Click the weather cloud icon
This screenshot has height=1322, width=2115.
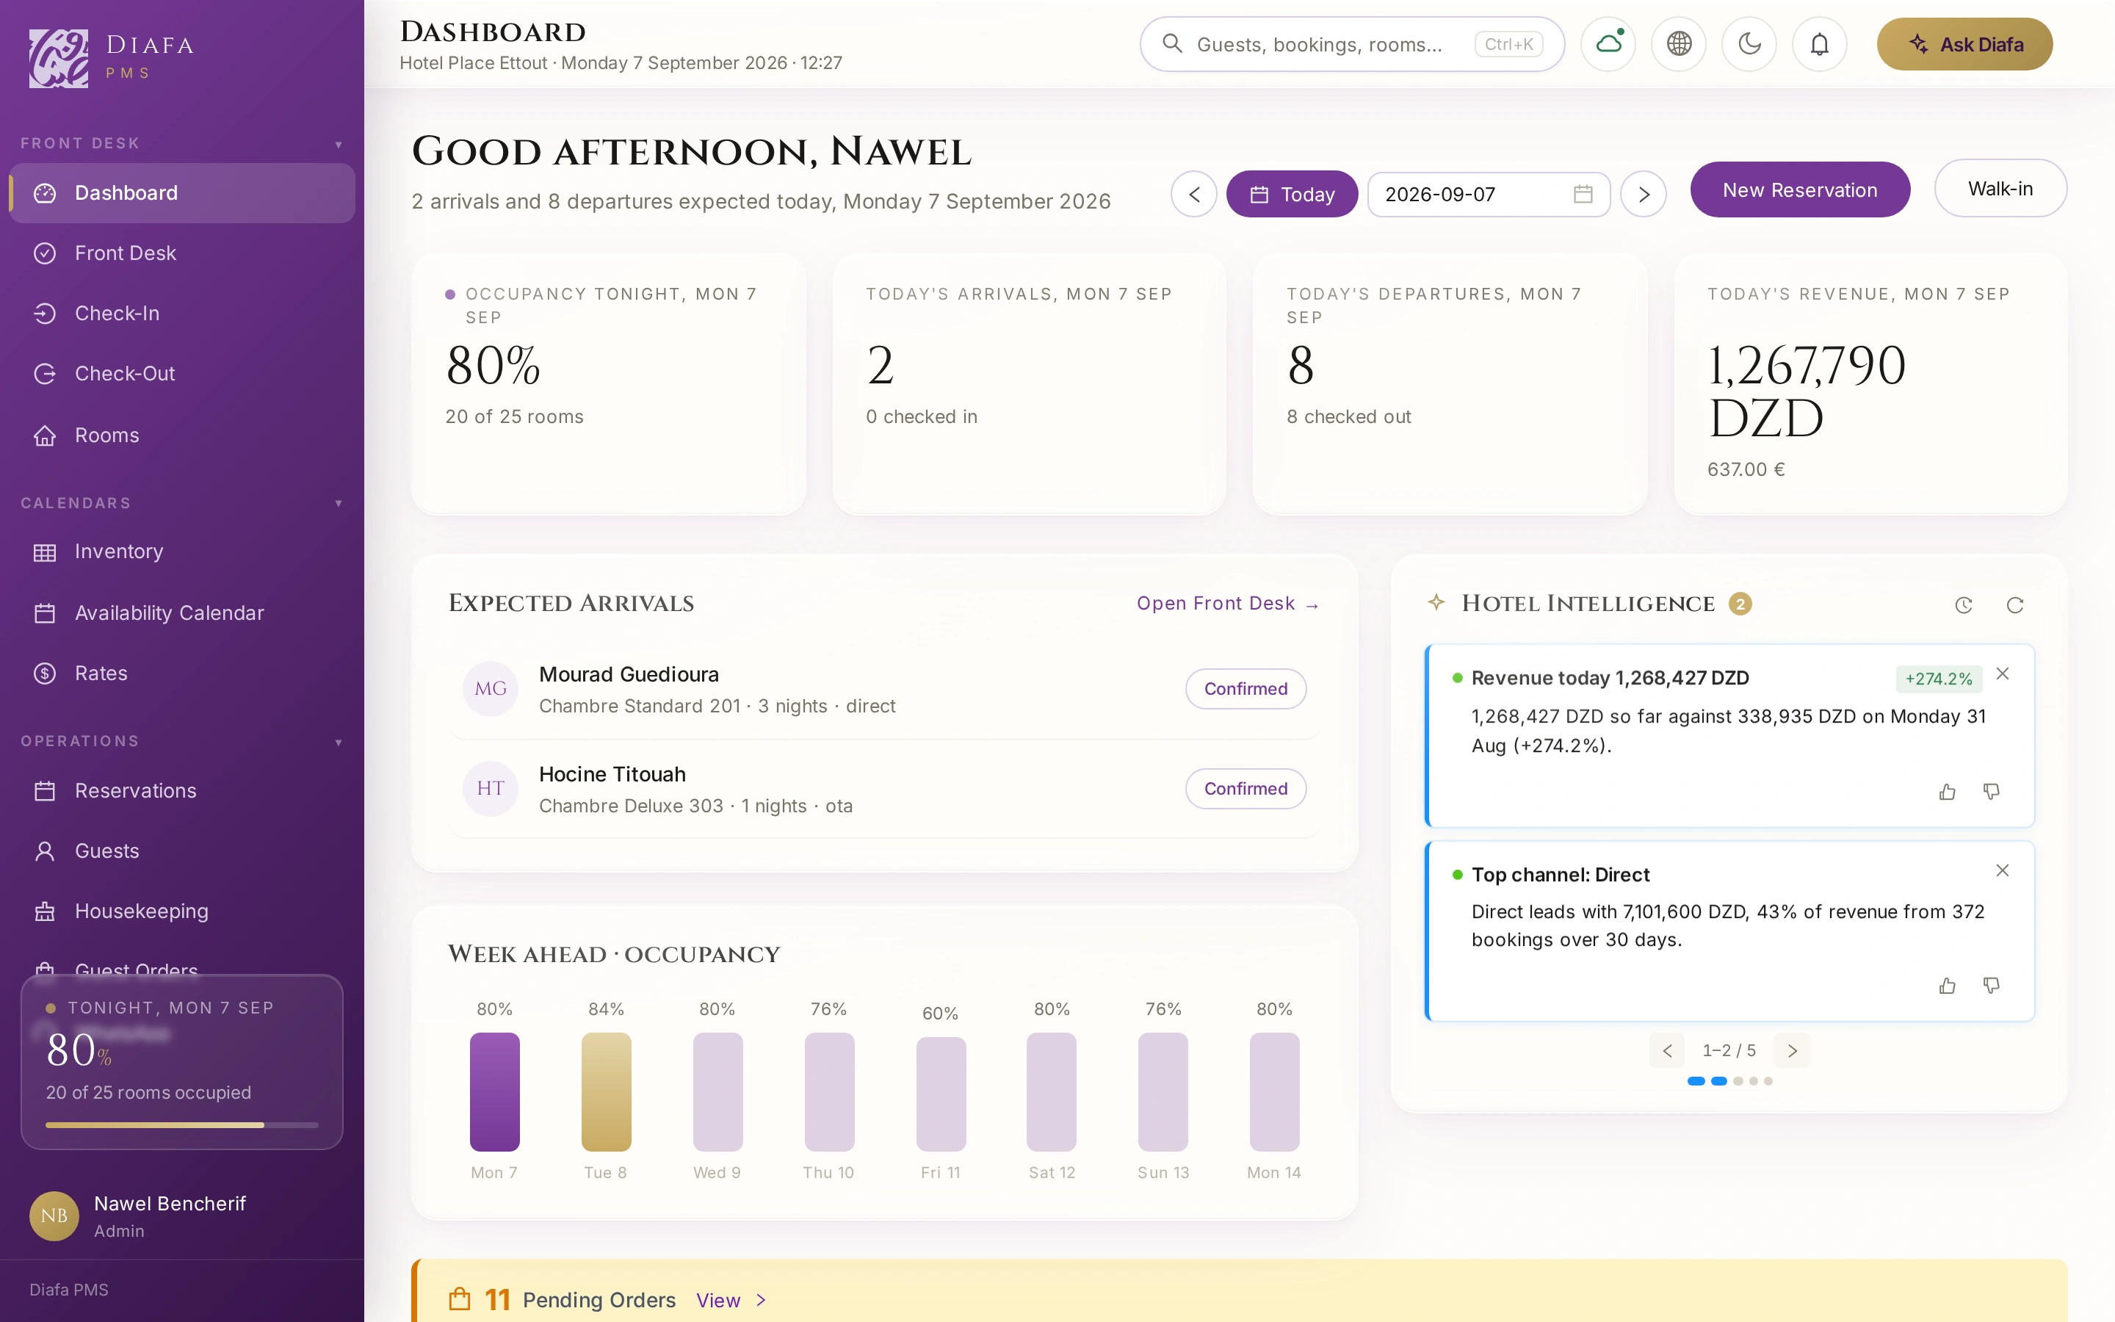point(1608,44)
